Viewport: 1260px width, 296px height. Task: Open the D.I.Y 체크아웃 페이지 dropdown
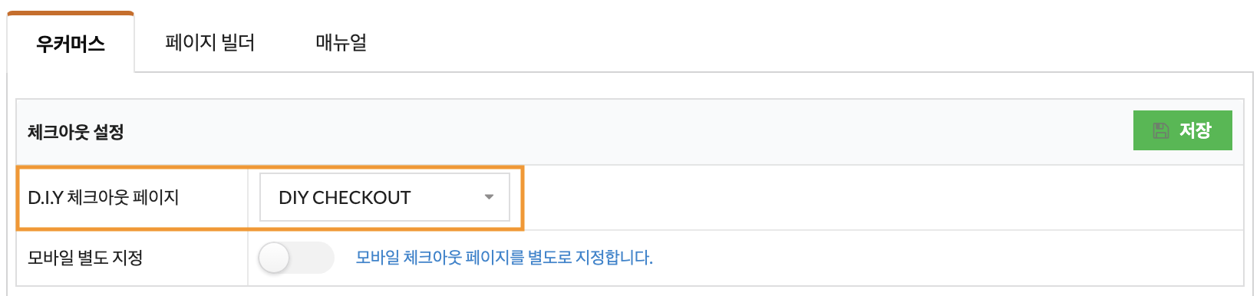coord(384,197)
